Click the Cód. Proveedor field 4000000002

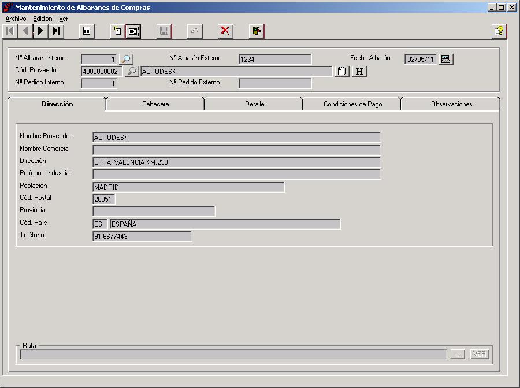(x=102, y=71)
